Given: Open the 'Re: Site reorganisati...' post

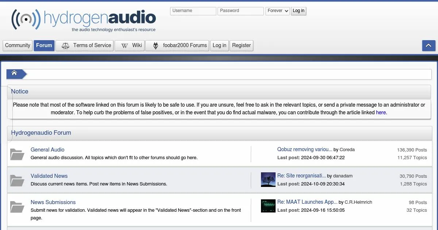Looking at the screenshot, I should click(x=301, y=176).
